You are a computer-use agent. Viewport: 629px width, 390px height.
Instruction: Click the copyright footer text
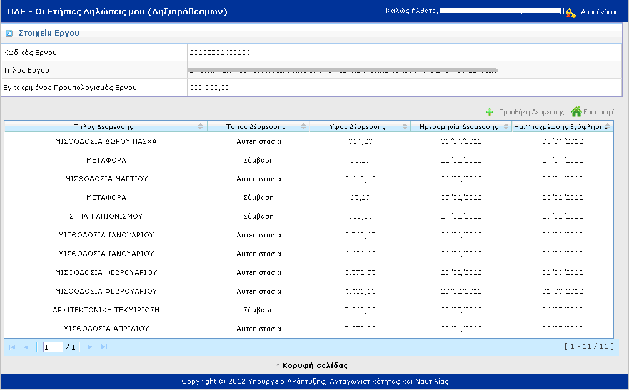coord(315,381)
